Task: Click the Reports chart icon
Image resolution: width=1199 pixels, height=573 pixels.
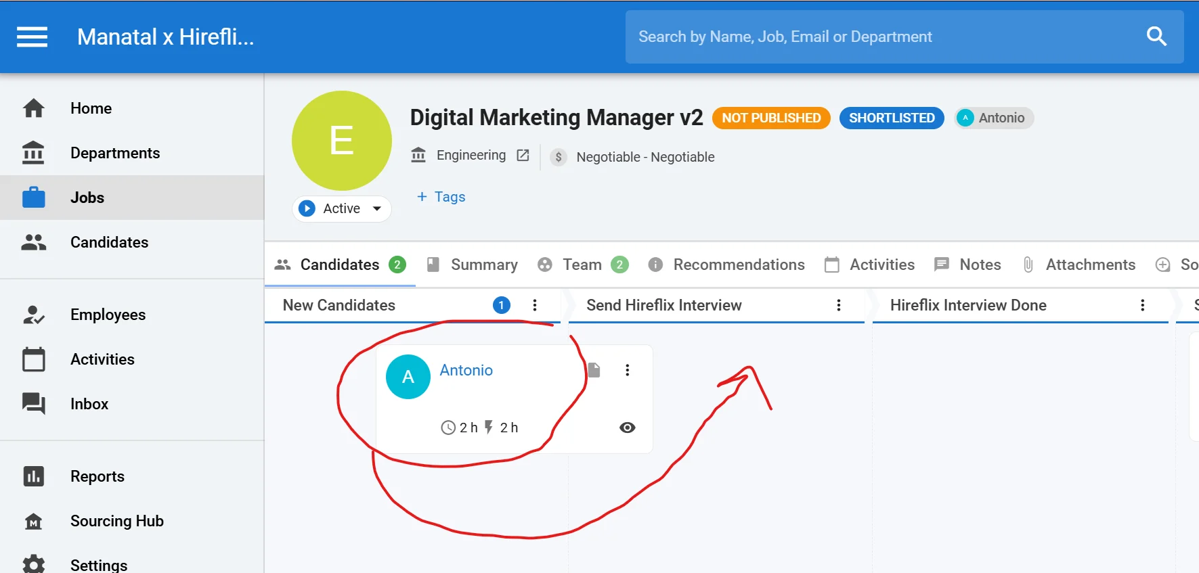Action: [x=34, y=476]
